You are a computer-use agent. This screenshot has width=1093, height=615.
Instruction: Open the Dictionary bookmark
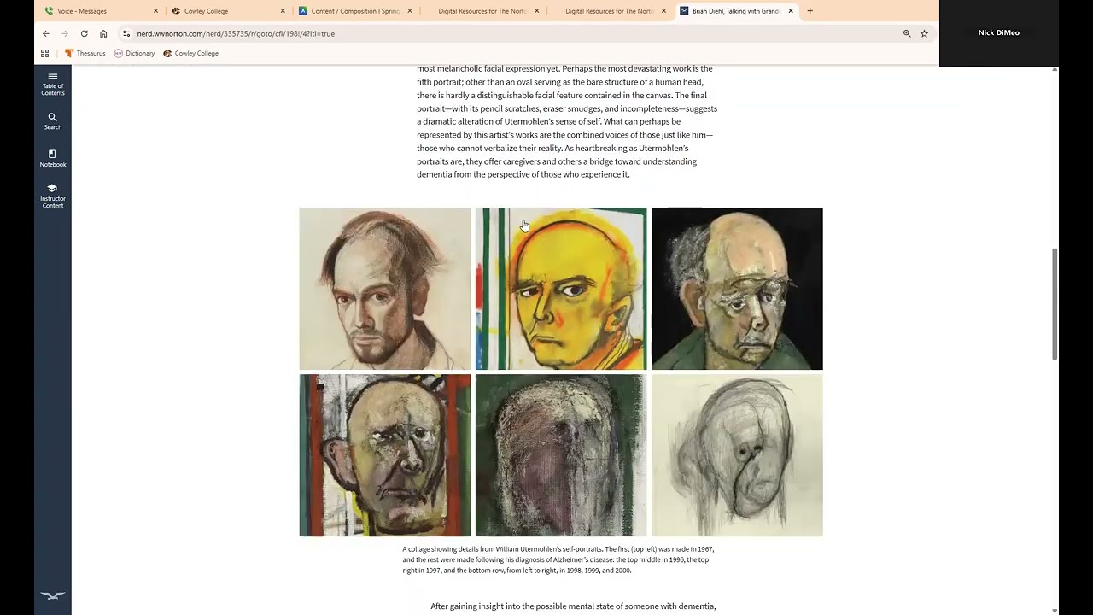[x=135, y=53]
